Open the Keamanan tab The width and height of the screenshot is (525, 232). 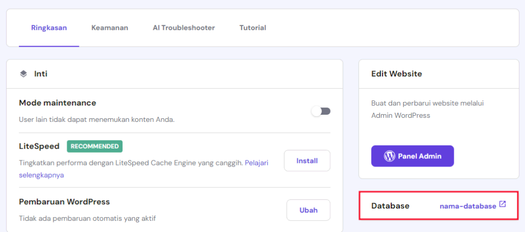pyautogui.click(x=110, y=28)
